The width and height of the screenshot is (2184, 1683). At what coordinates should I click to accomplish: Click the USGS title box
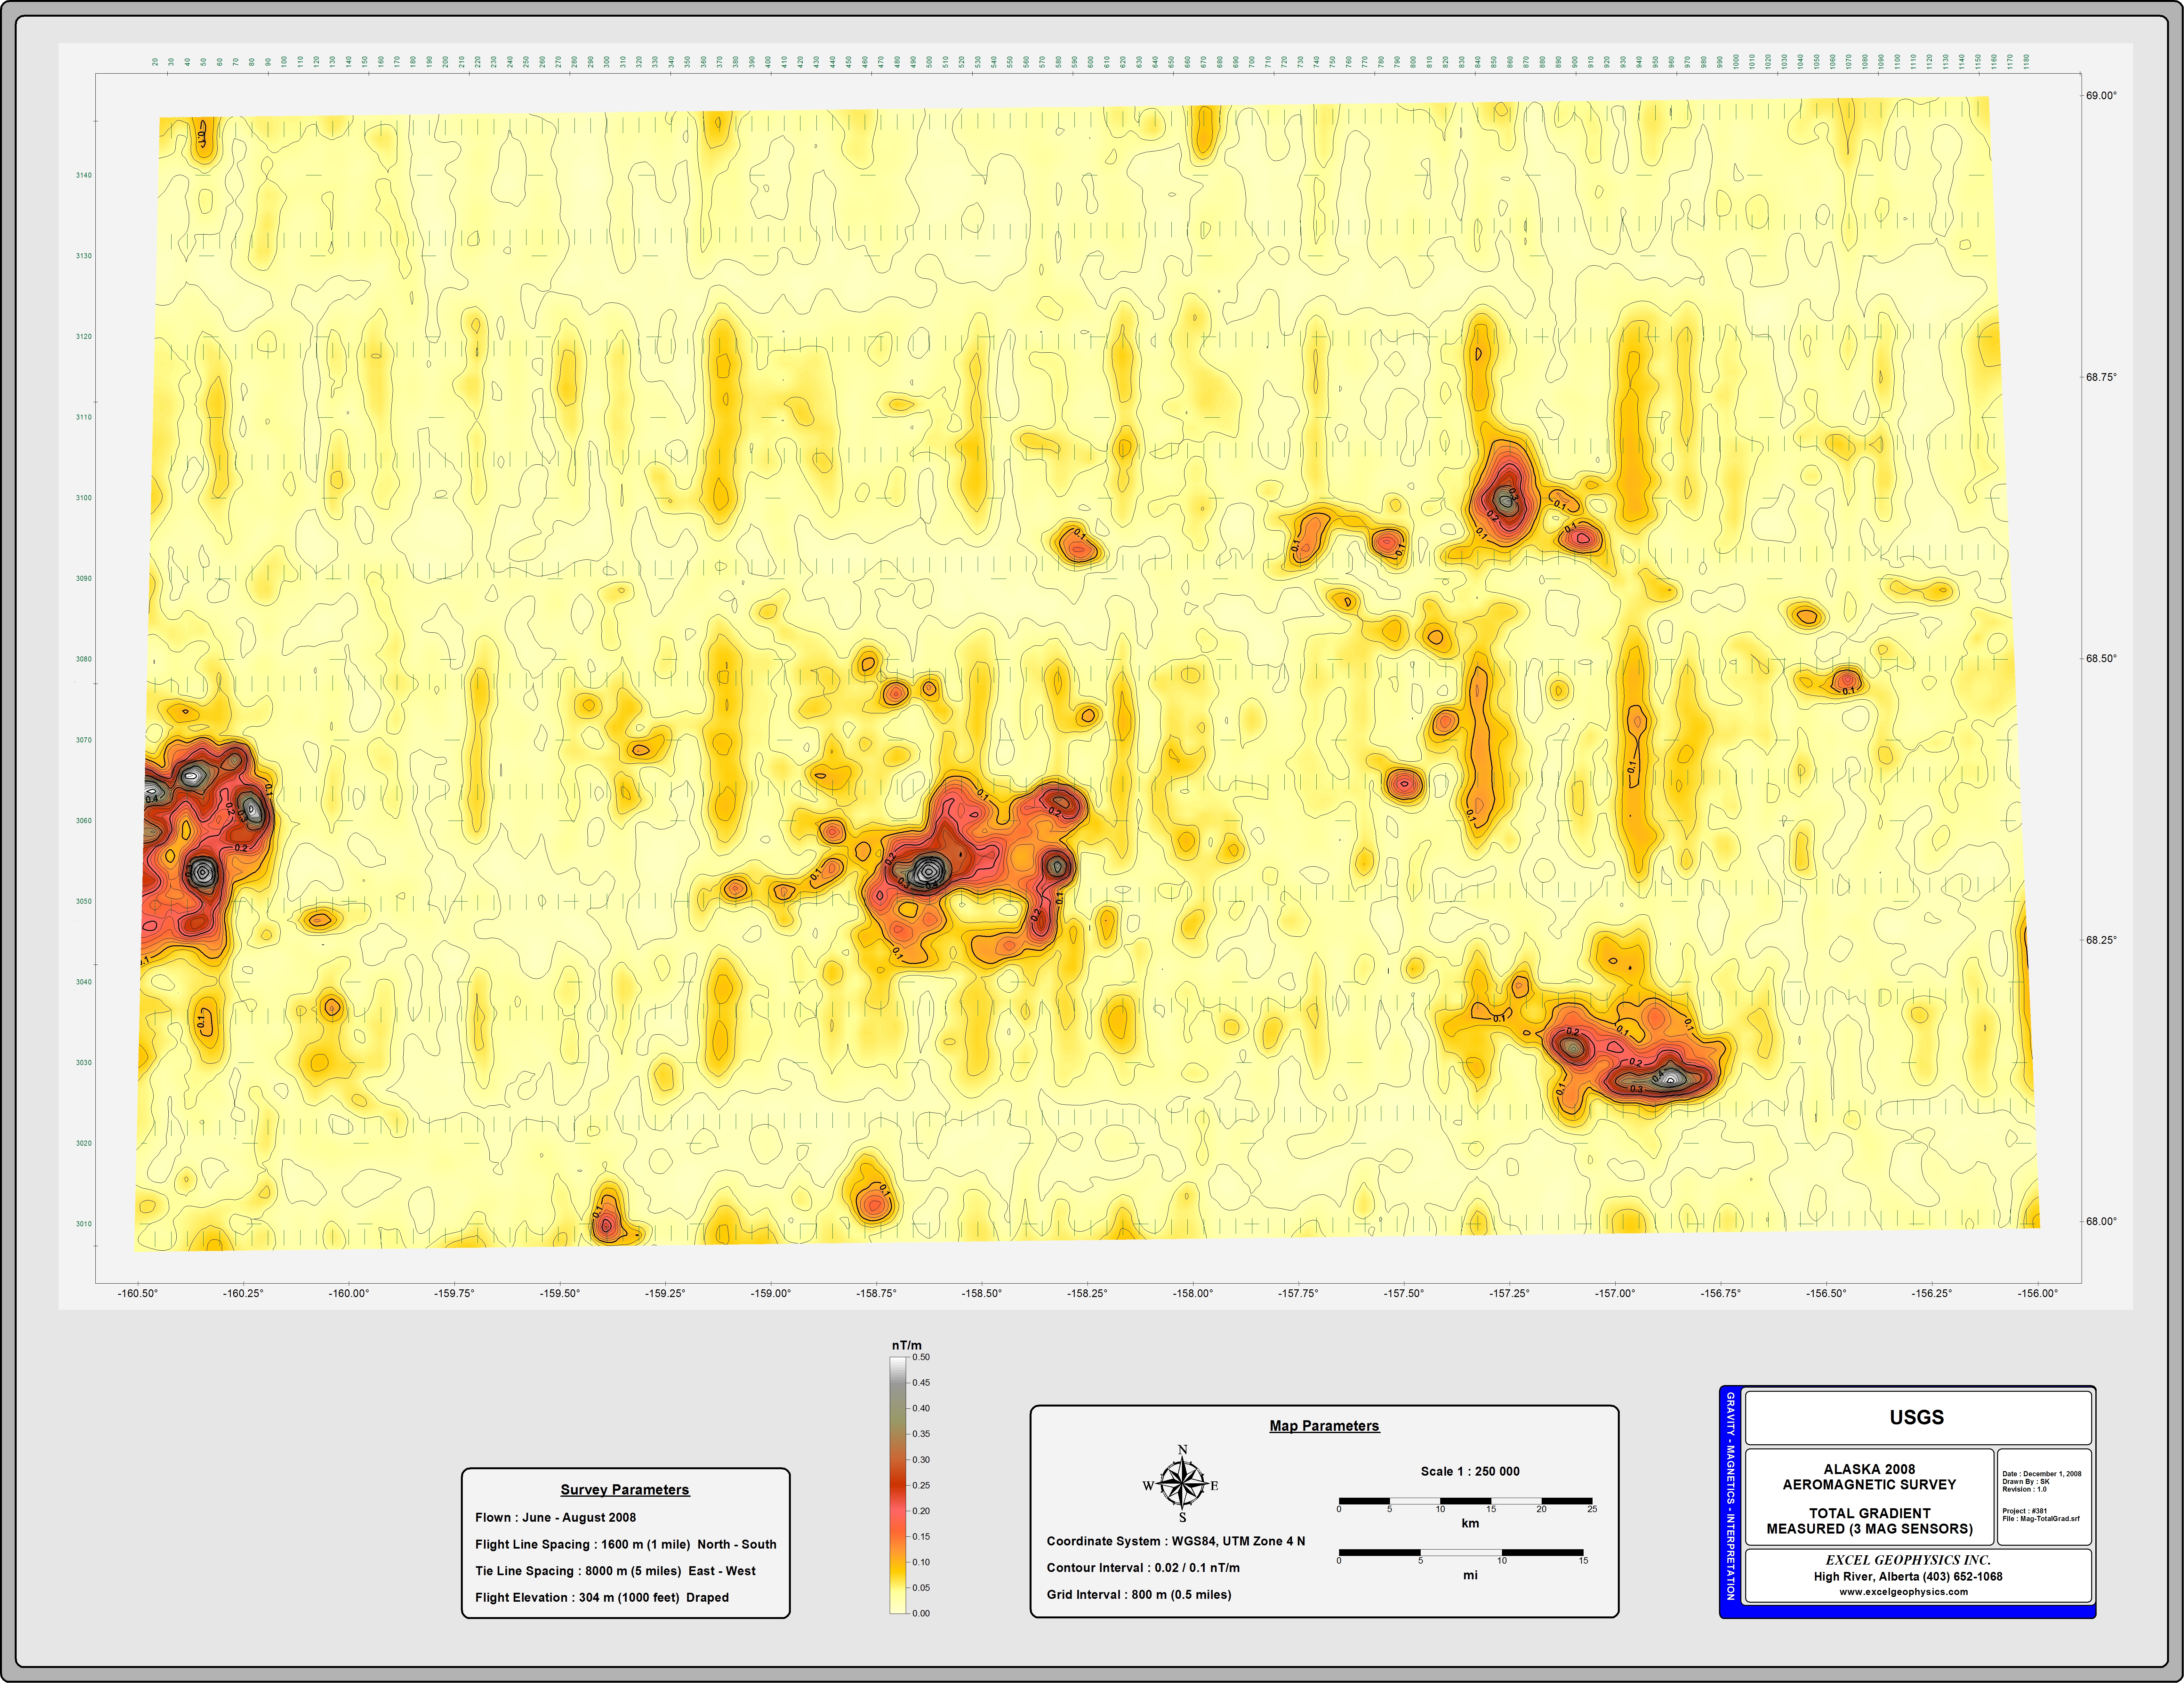(1916, 1417)
